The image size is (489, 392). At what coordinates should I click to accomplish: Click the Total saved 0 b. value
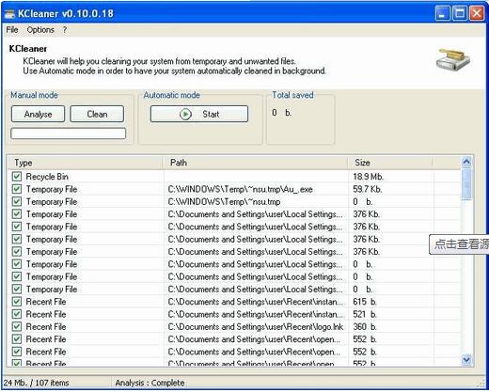click(x=281, y=113)
